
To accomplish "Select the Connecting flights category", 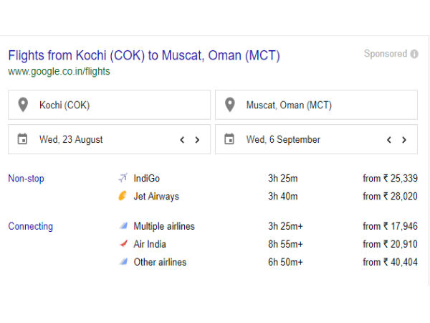I will click(x=30, y=226).
